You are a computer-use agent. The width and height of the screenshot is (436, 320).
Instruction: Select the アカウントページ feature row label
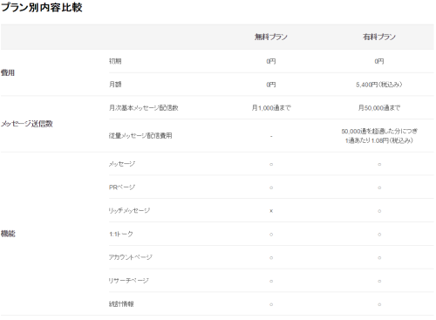coord(131,257)
